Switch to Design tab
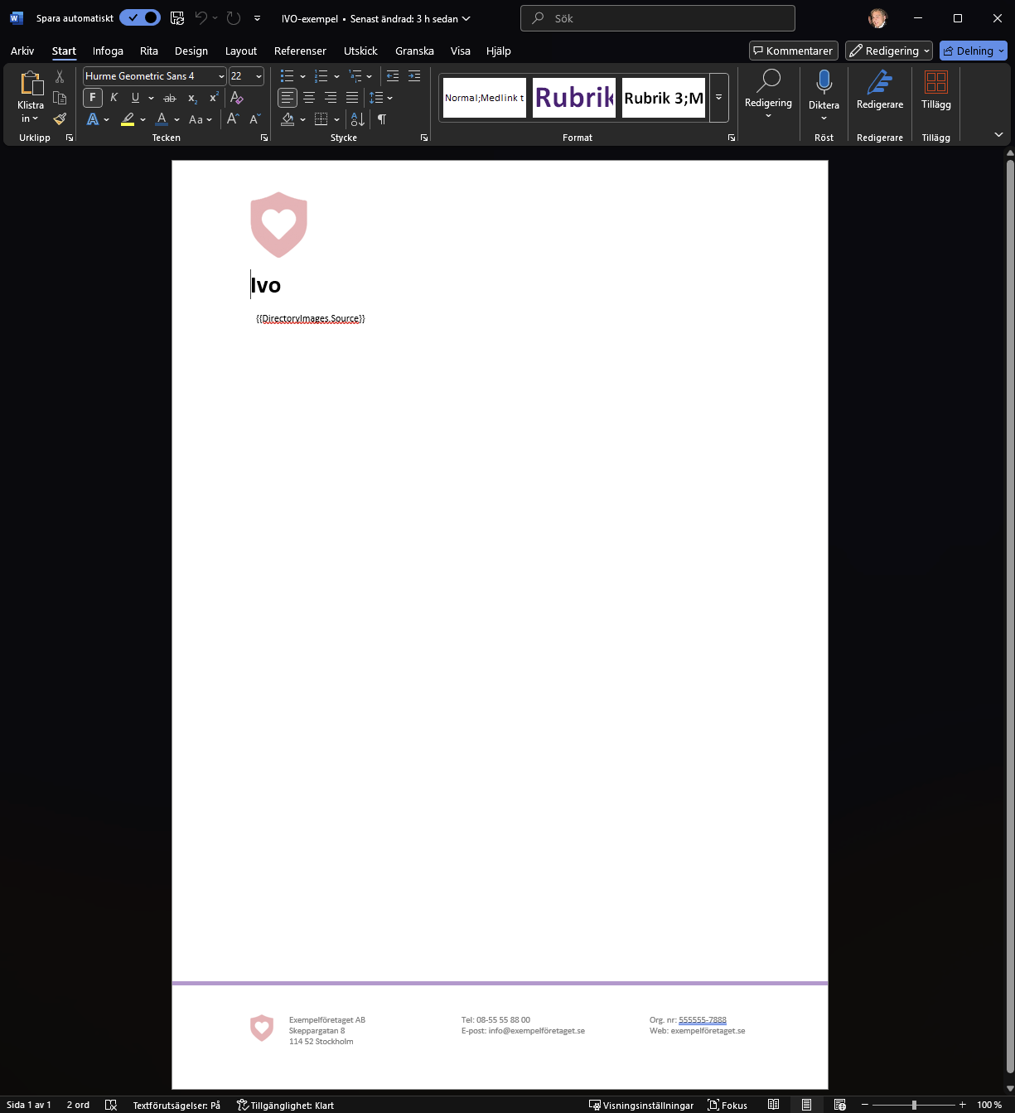The height and width of the screenshot is (1113, 1015). tap(191, 51)
